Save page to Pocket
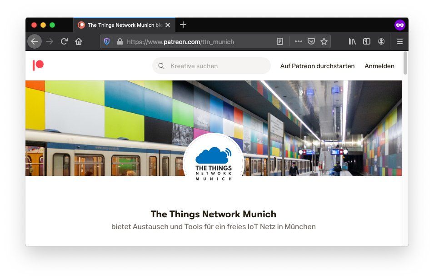The height and width of the screenshot is (280, 434). tap(311, 41)
